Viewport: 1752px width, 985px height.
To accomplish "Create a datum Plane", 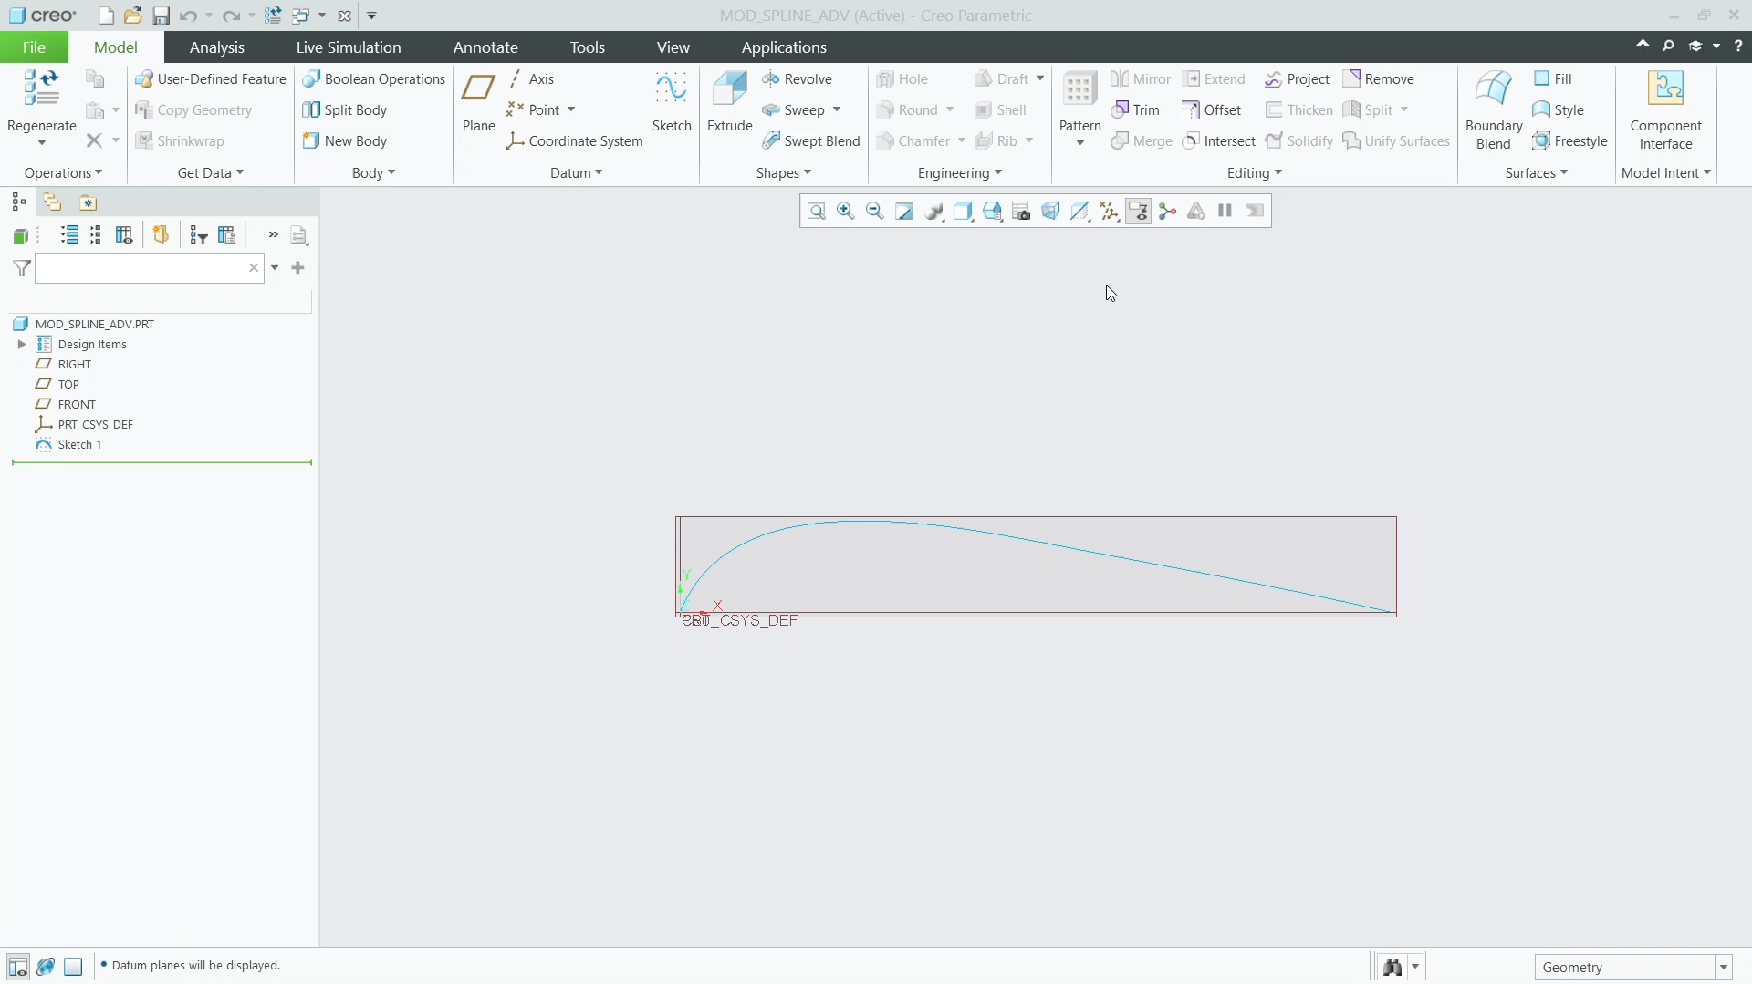I will click(478, 102).
